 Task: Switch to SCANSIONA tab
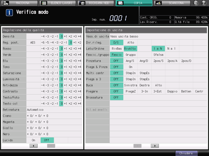[x=172, y=3]
